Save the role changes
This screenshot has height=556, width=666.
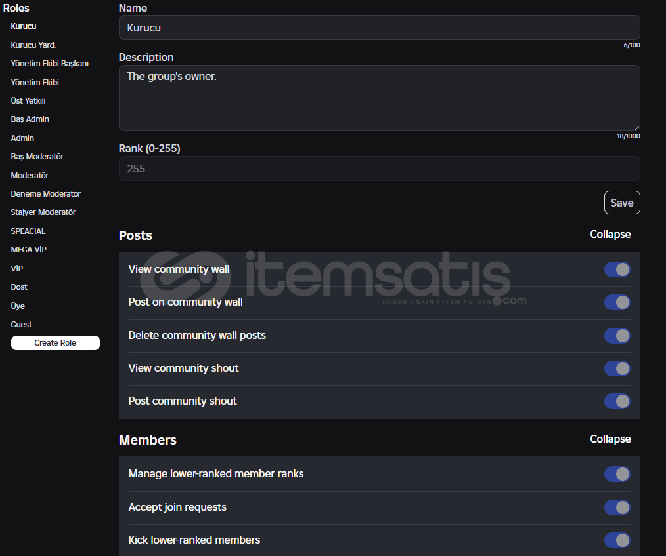click(622, 203)
